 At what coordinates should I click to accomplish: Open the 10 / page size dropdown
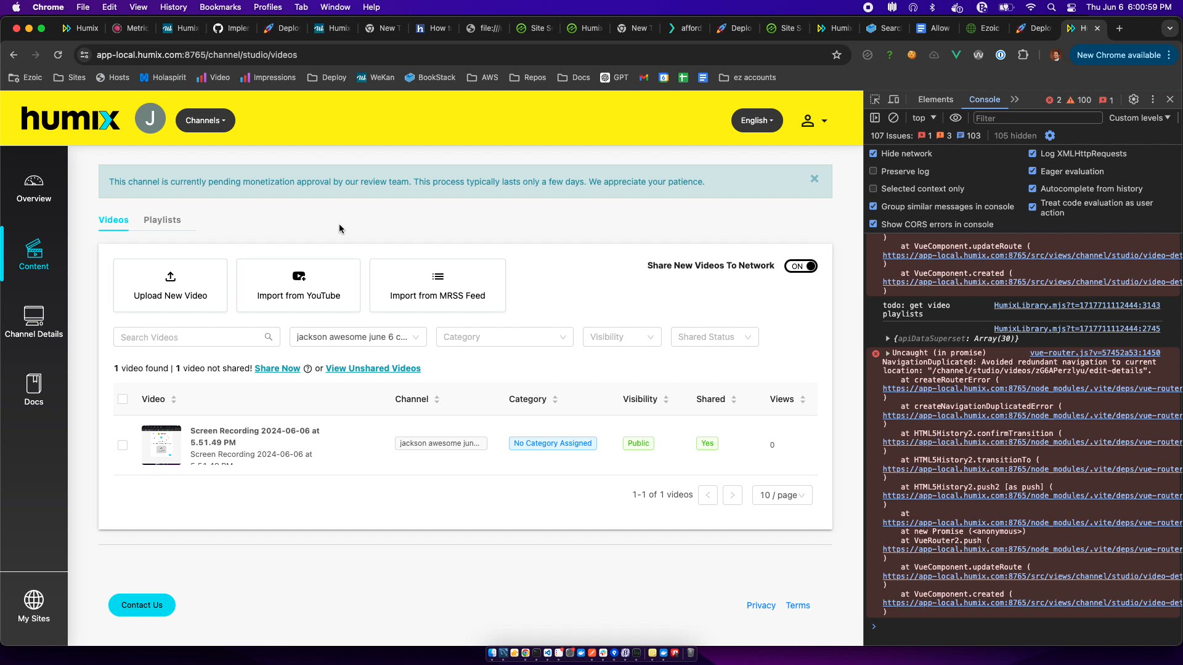click(781, 495)
